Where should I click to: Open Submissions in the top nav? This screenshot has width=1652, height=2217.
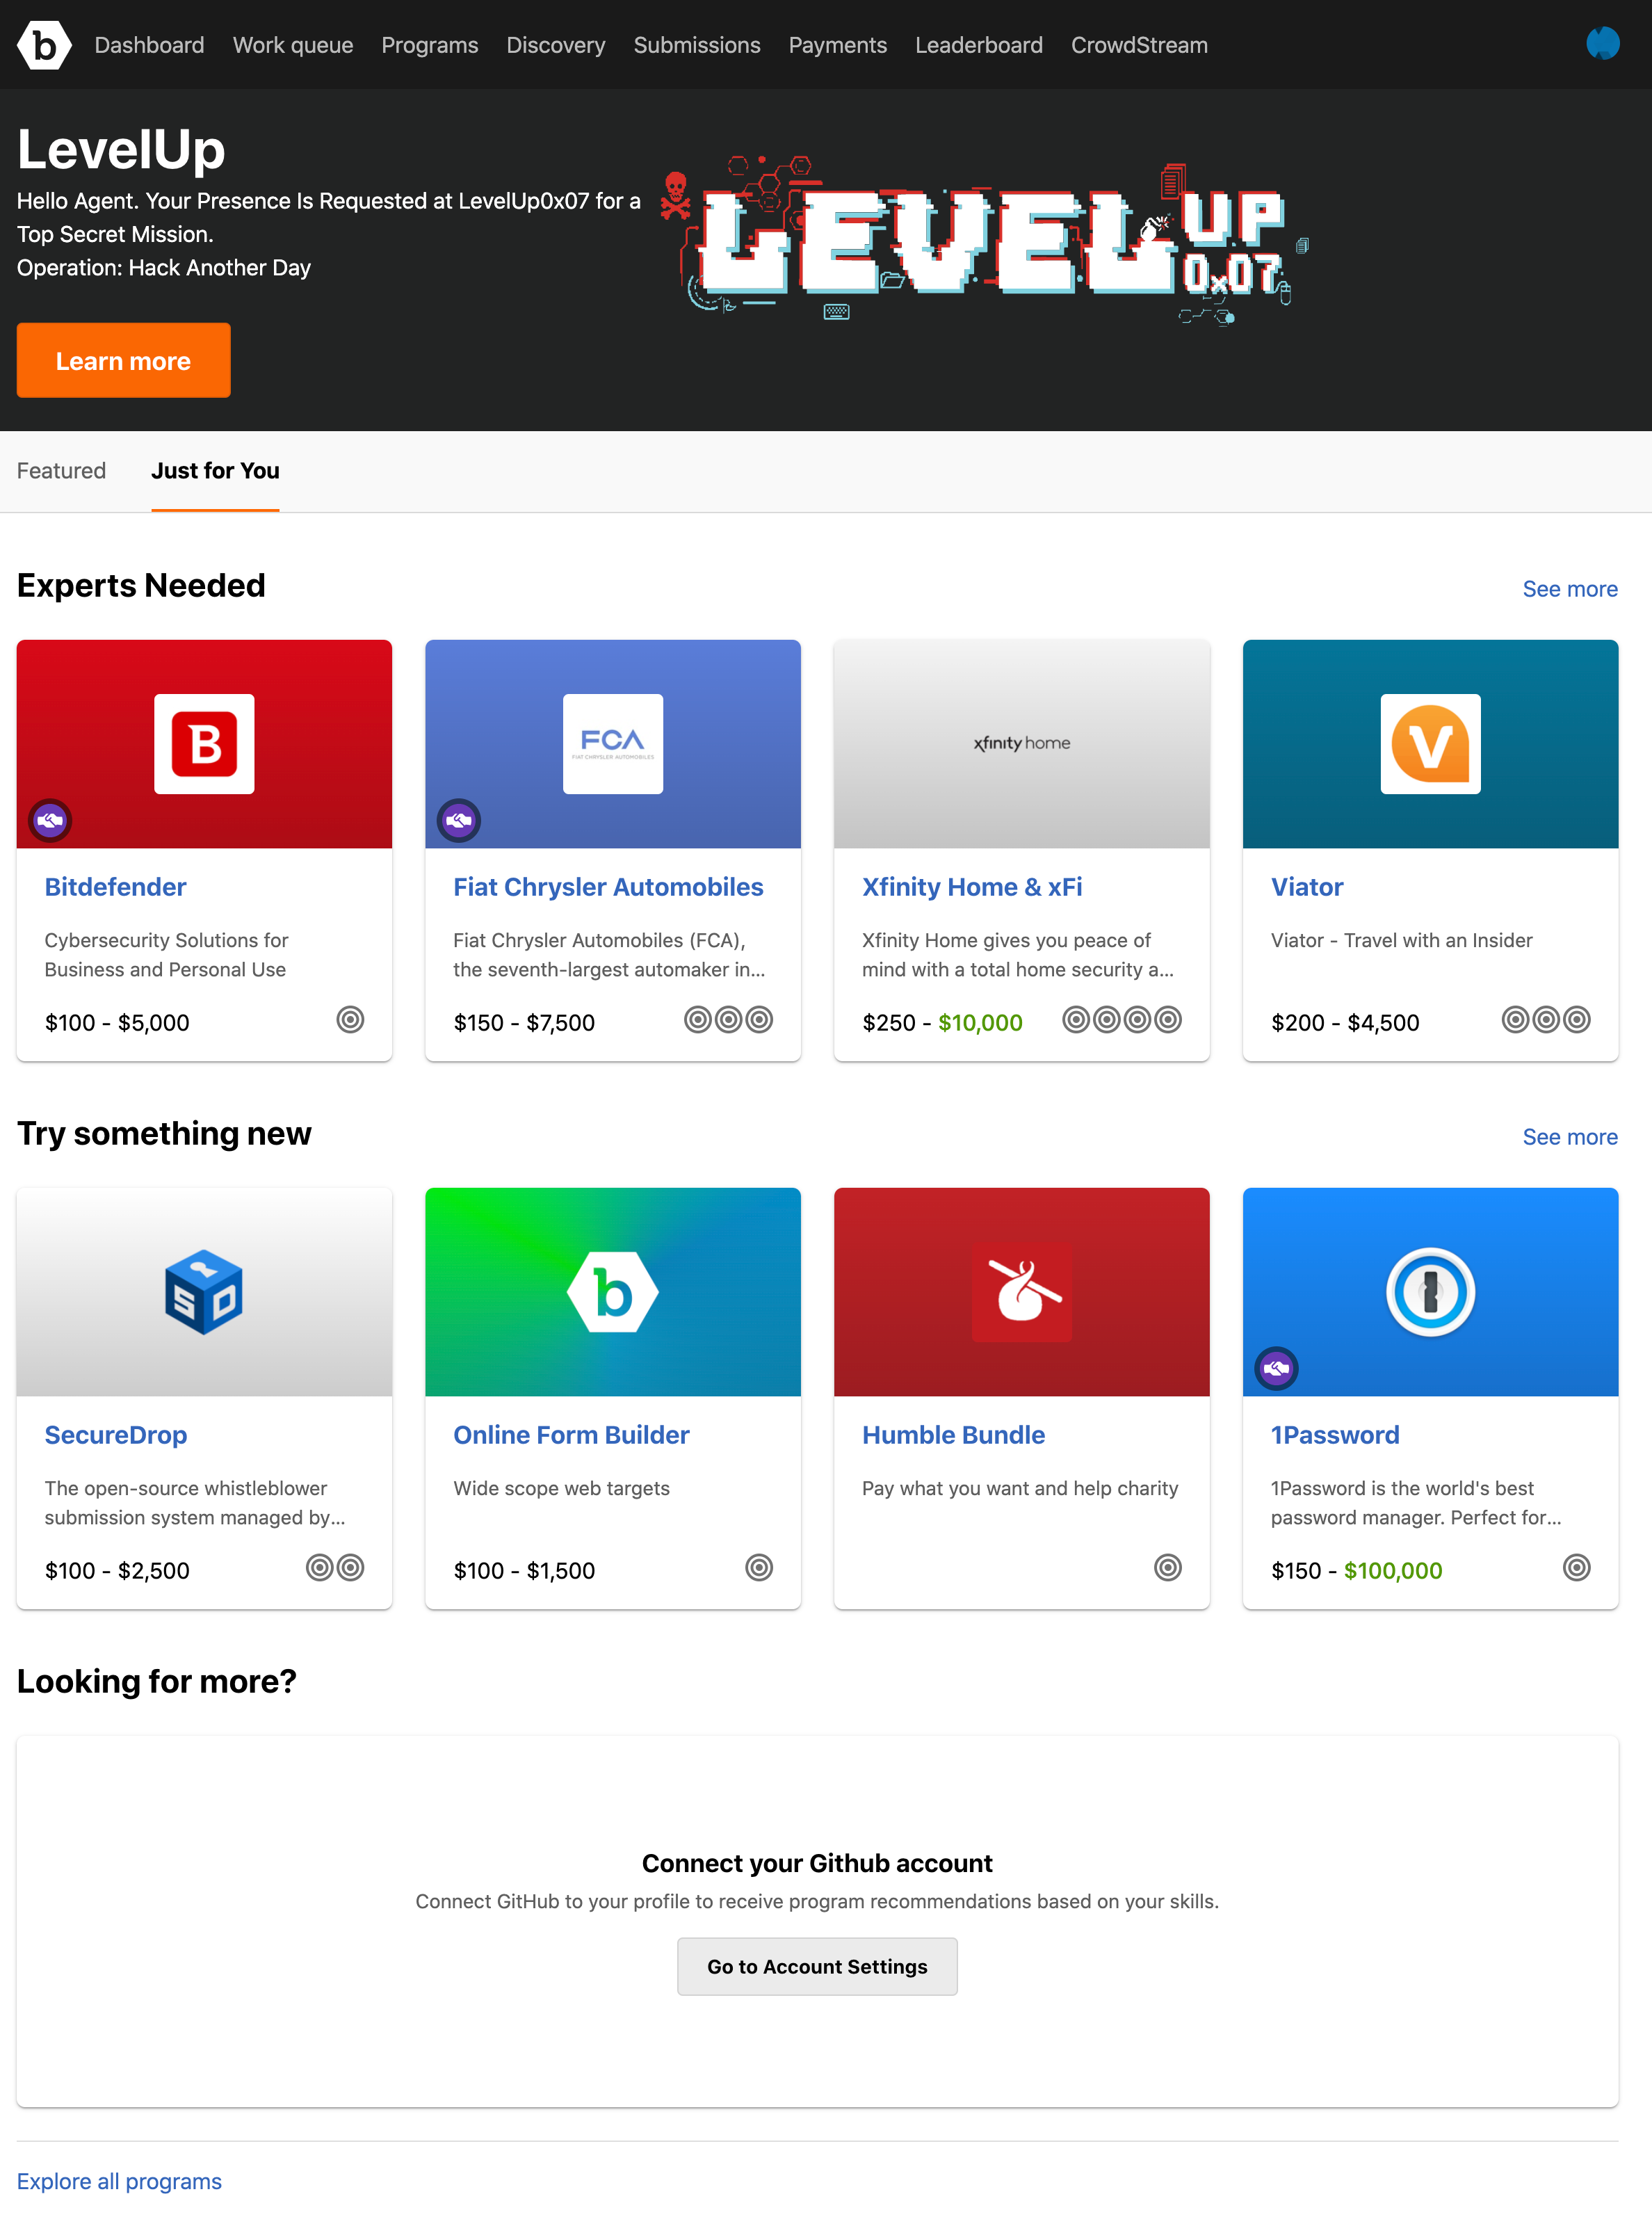697,45
